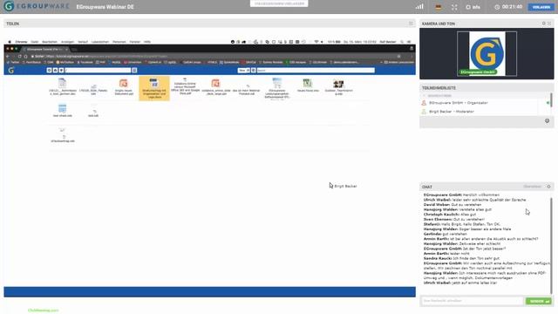The height and width of the screenshot is (314, 558).
Task: Click the Apple menu icon
Action: point(10,42)
